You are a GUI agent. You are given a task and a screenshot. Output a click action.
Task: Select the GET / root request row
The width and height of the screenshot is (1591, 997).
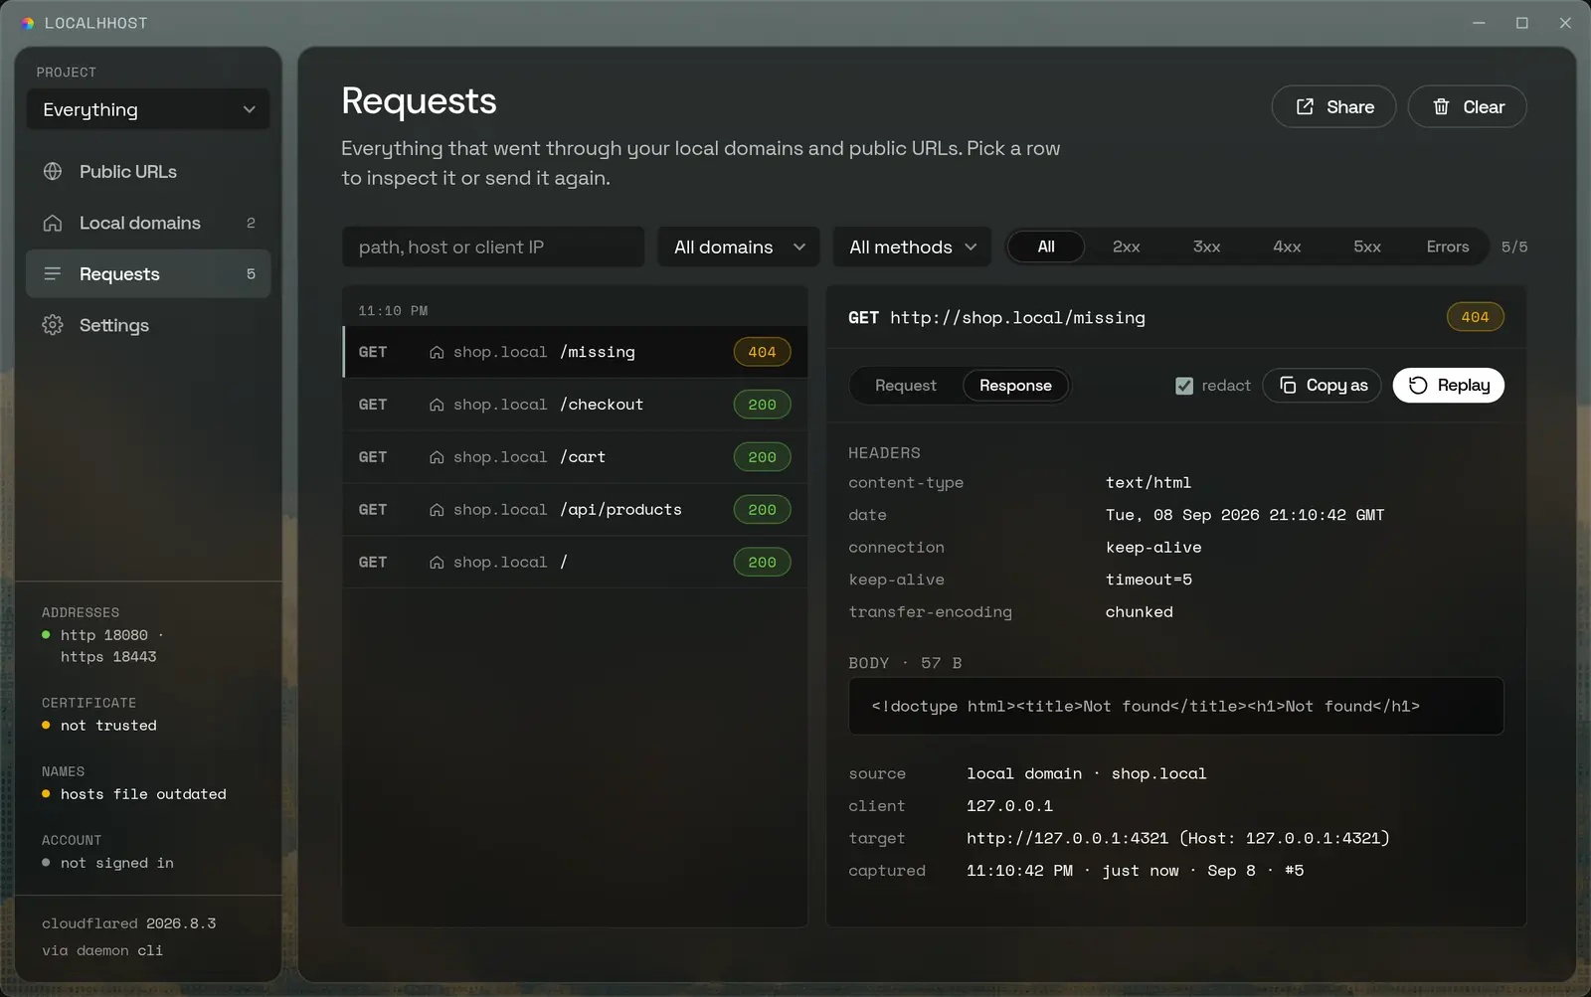[575, 563]
